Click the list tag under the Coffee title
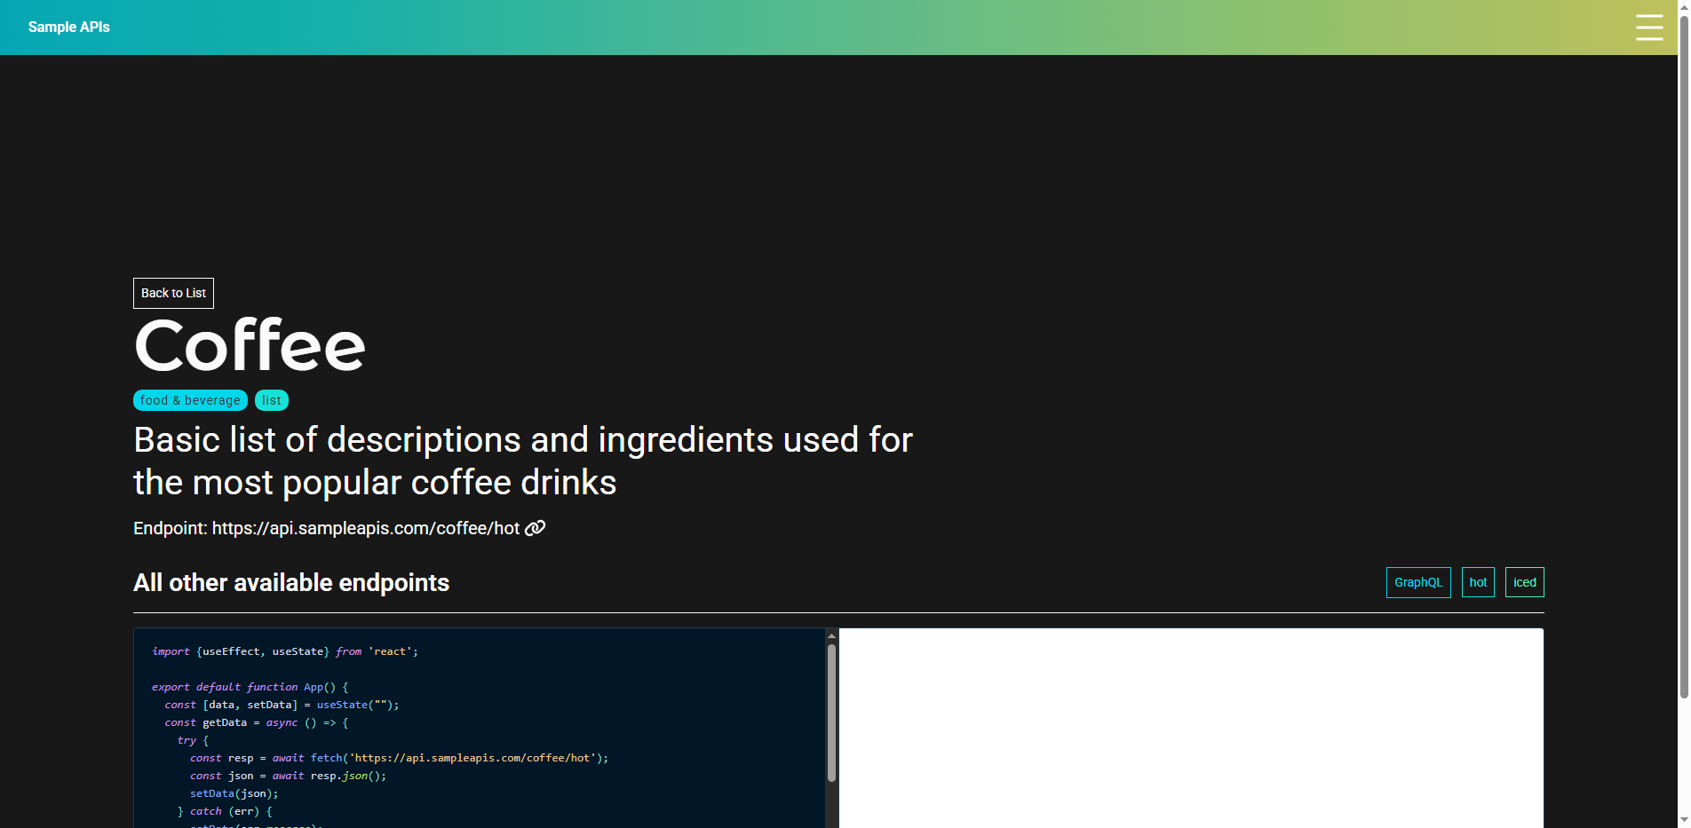This screenshot has width=1691, height=828. point(271,400)
